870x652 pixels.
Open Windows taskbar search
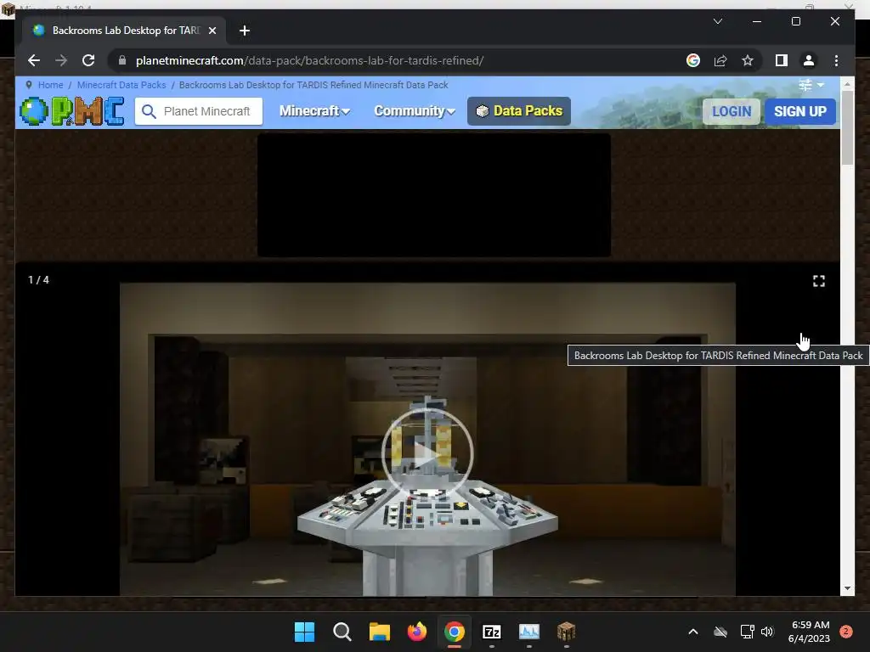point(342,632)
